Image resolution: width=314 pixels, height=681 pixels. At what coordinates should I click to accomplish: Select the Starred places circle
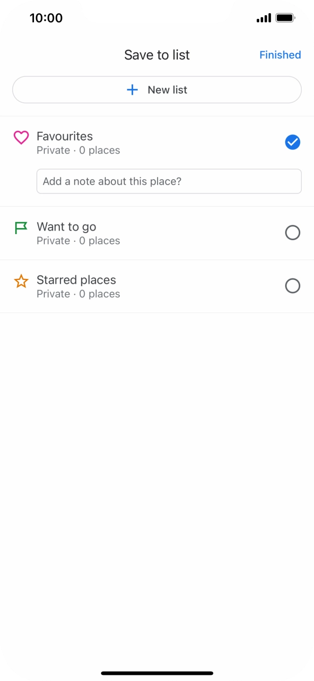[x=293, y=286]
